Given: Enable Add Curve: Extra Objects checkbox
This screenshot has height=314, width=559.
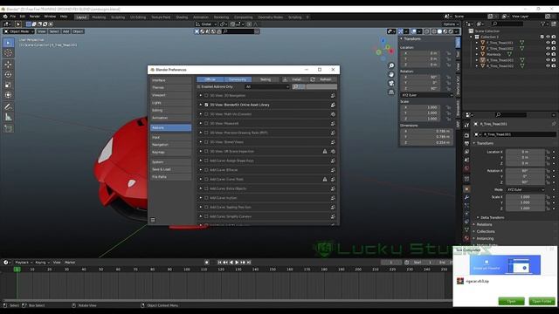Looking at the screenshot, I should click(x=206, y=188).
